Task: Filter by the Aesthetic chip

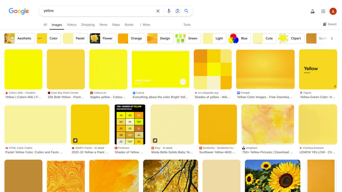Action: pos(20,38)
